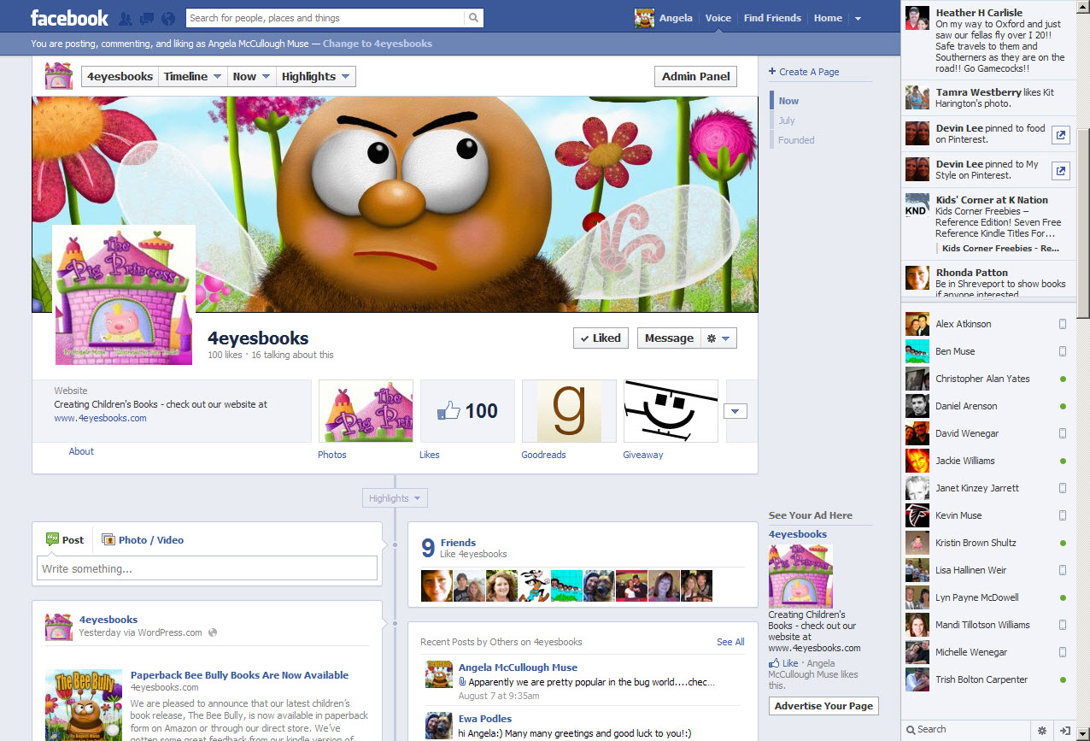Open chat settings gear icon
Image resolution: width=1090 pixels, height=741 pixels.
pos(1041,730)
